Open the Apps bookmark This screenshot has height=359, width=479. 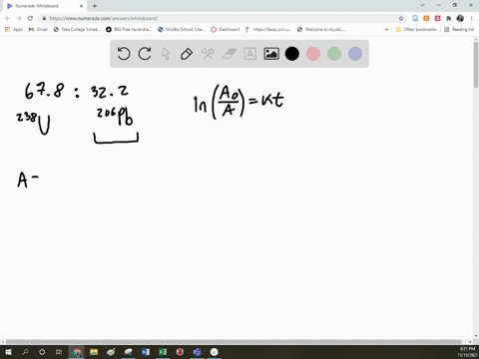coord(14,29)
